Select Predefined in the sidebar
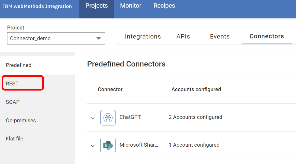The height and width of the screenshot is (164, 296). (19, 65)
